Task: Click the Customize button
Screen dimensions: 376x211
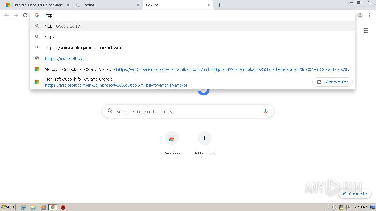Action: [355, 194]
